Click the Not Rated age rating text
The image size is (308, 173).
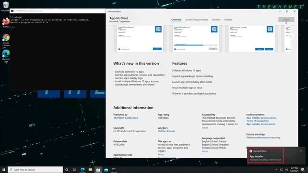(x=163, y=118)
